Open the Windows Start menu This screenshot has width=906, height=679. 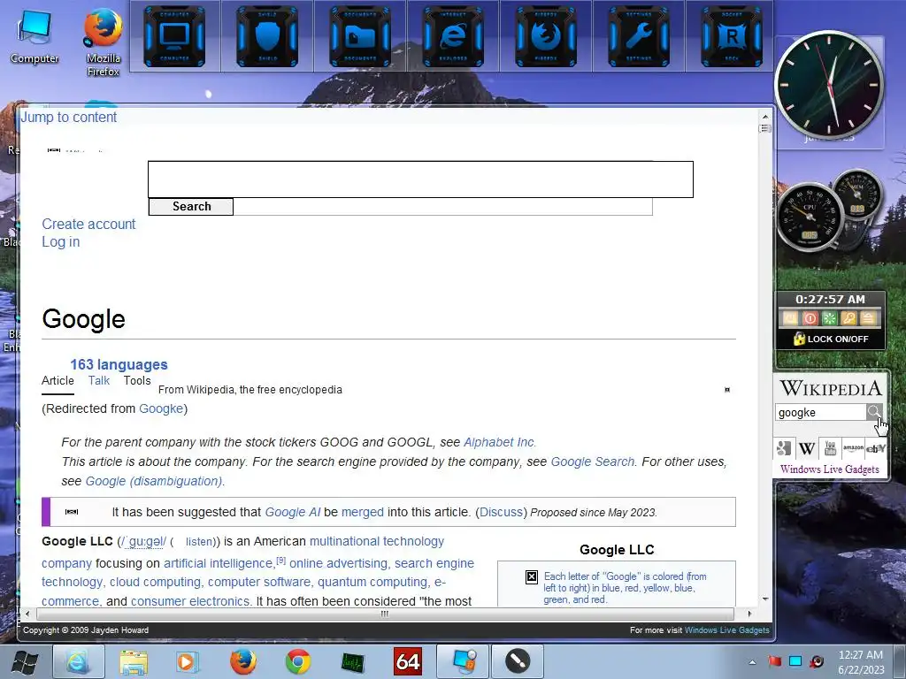click(25, 661)
